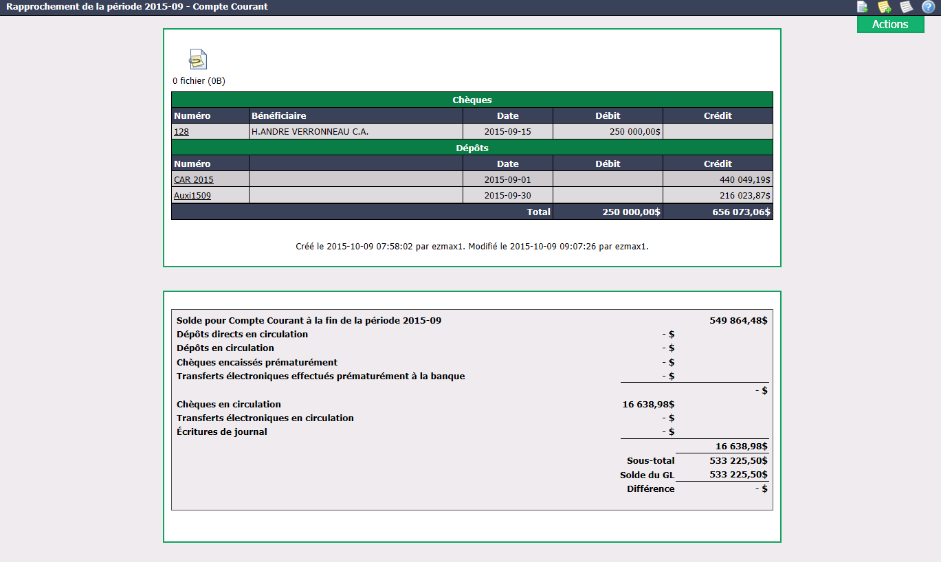Select the Solde du GL amount
The width and height of the screenshot is (941, 562).
pyautogui.click(x=738, y=475)
